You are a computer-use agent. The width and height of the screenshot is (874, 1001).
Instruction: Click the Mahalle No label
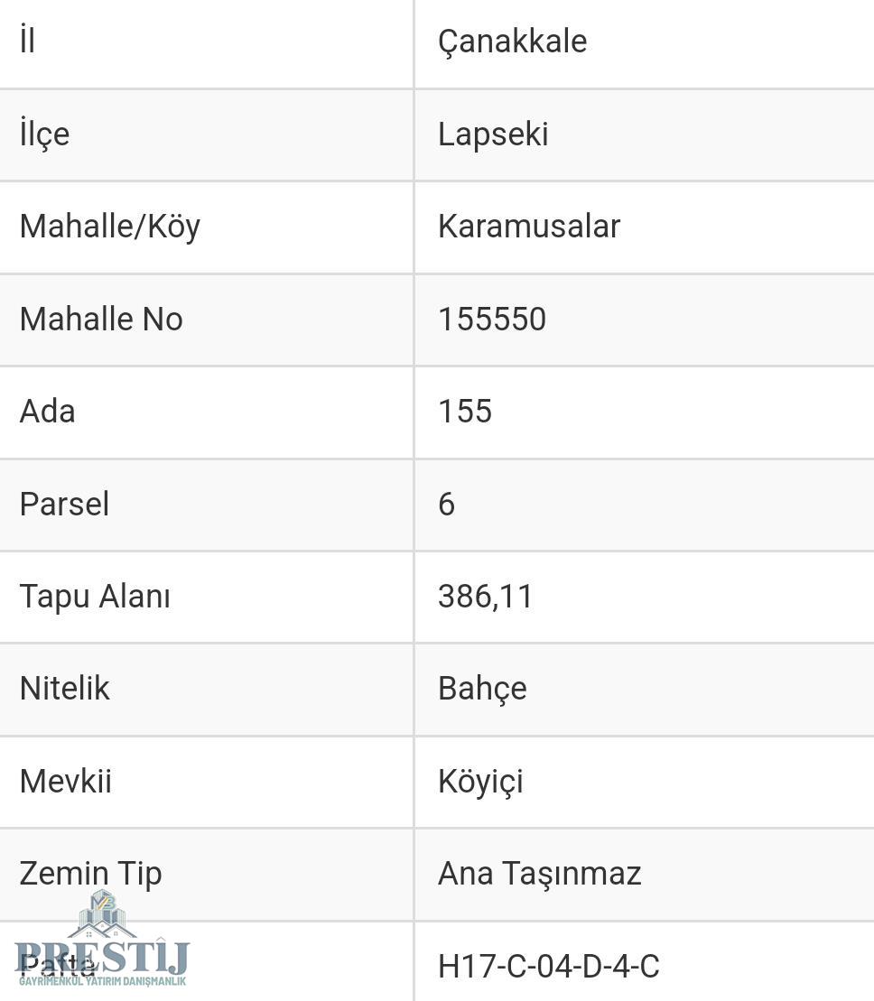[101, 319]
